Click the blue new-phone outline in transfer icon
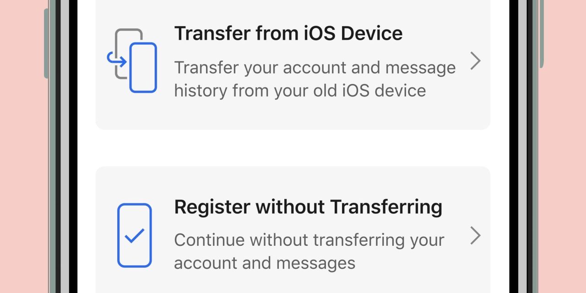 click(x=143, y=68)
